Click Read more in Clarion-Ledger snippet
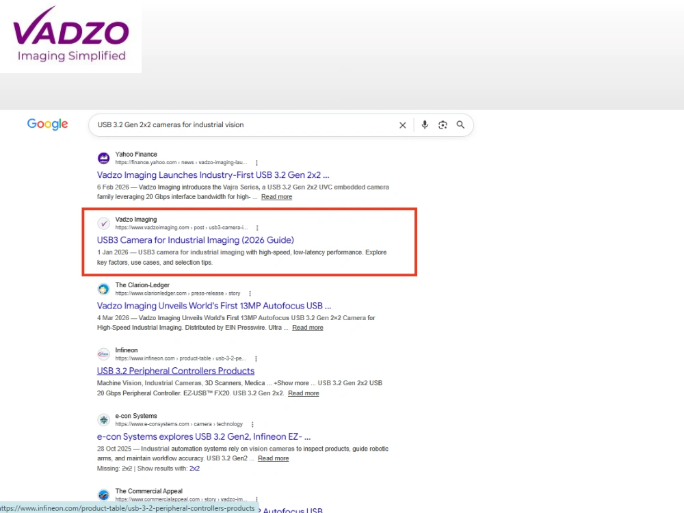Image resolution: width=684 pixels, height=513 pixels. [308, 328]
